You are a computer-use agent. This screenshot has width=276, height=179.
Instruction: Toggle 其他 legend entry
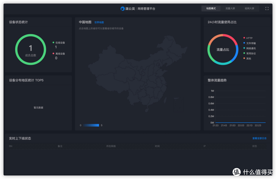[x=247, y=59]
